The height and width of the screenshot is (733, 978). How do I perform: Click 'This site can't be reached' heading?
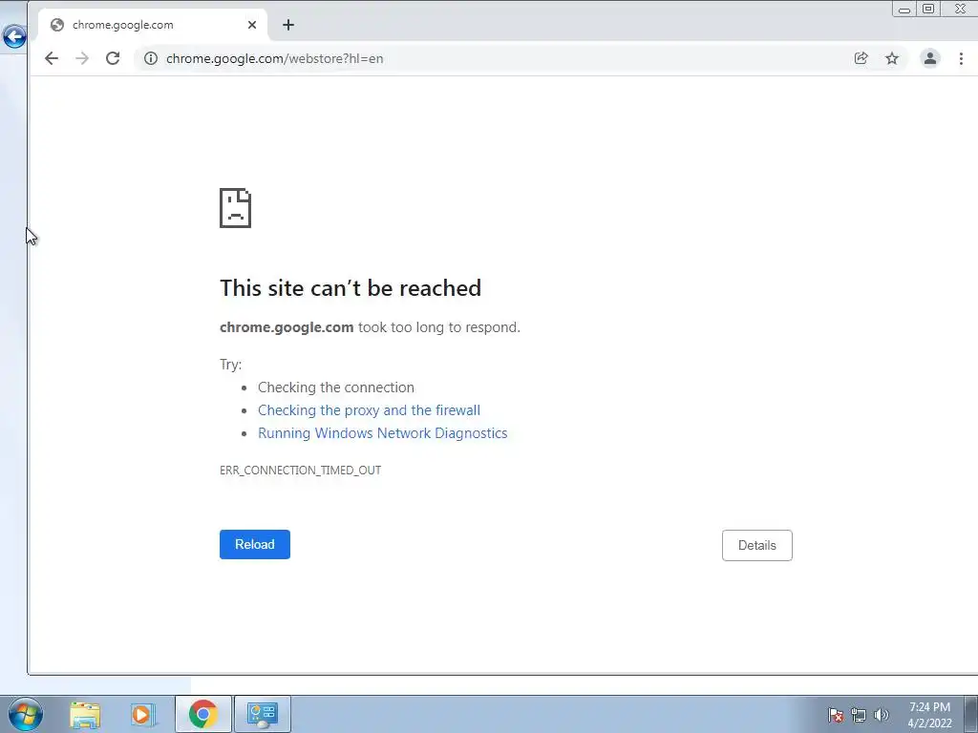pyautogui.click(x=351, y=288)
